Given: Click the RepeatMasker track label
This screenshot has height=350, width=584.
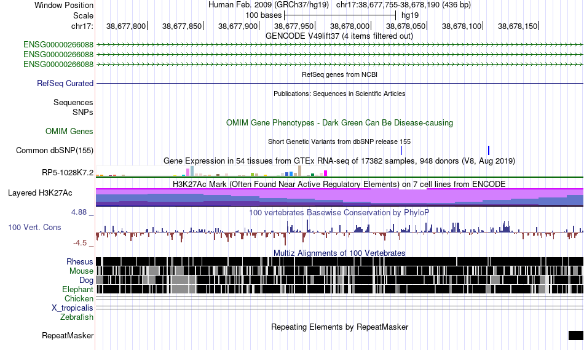Looking at the screenshot, I should [x=68, y=335].
